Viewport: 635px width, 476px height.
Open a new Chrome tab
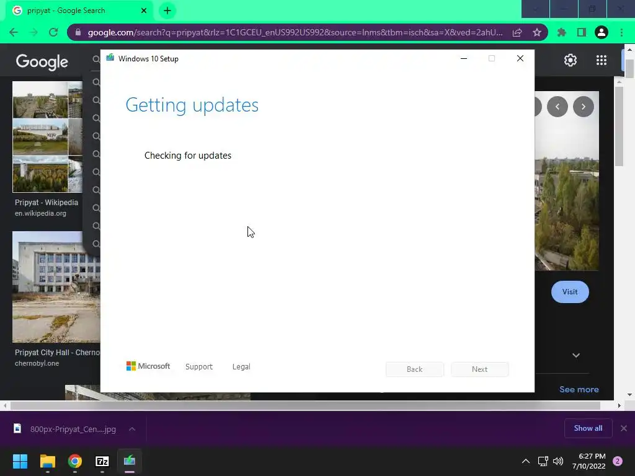pos(167,11)
